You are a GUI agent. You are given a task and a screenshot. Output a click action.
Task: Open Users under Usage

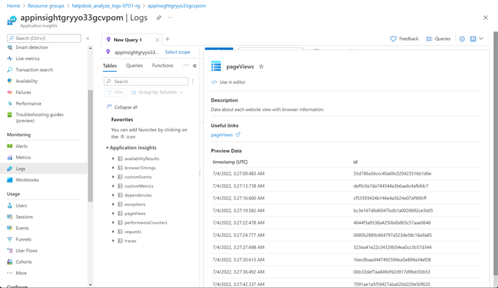click(21, 206)
